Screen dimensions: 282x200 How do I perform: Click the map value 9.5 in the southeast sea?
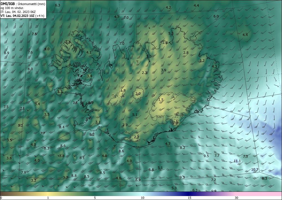(206, 156)
